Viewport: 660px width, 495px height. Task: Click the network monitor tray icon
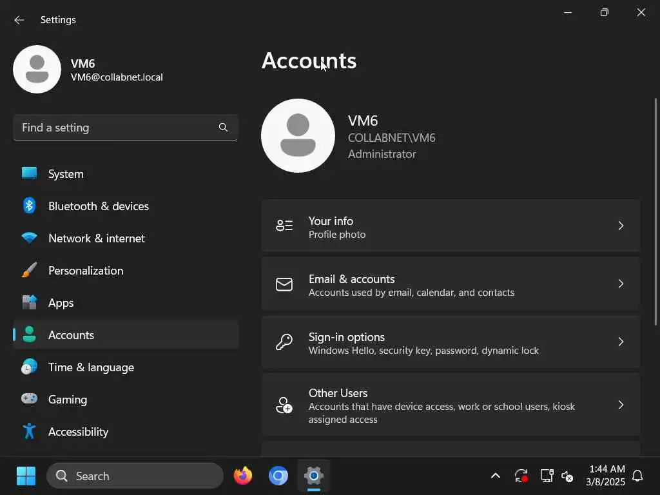pyautogui.click(x=547, y=476)
